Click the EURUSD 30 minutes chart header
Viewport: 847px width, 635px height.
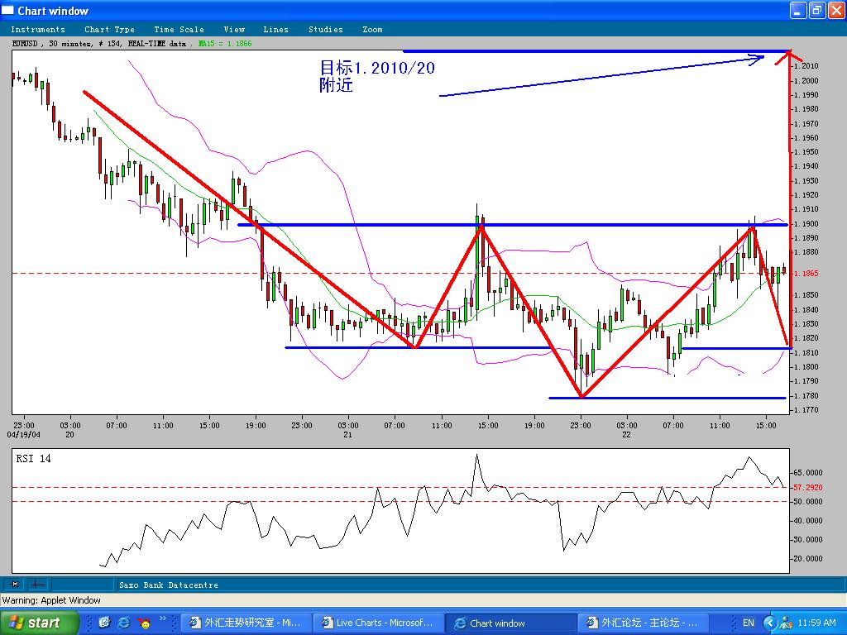(99, 44)
